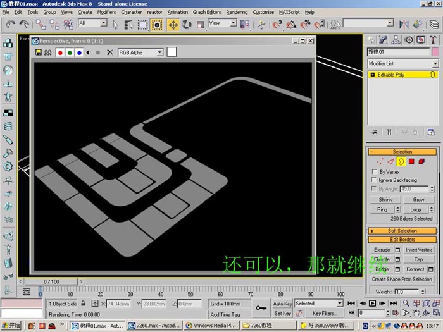Activate the Select and Move tool
Image resolution: width=443 pixels, height=332 pixels.
[x=173, y=25]
